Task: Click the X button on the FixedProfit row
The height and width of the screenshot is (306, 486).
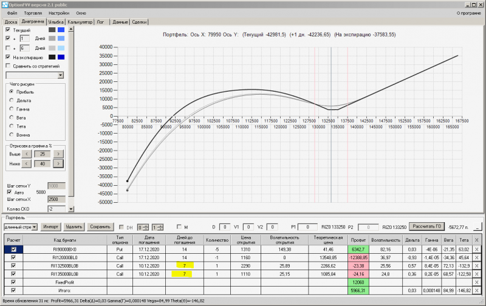Action: (x=476, y=282)
